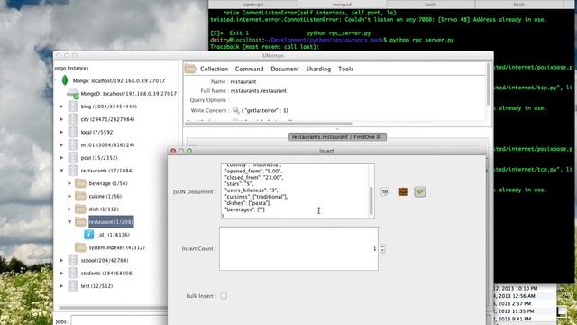The image size is (577, 325).
Task: Collapse the restaurants database node
Action: coord(61,171)
